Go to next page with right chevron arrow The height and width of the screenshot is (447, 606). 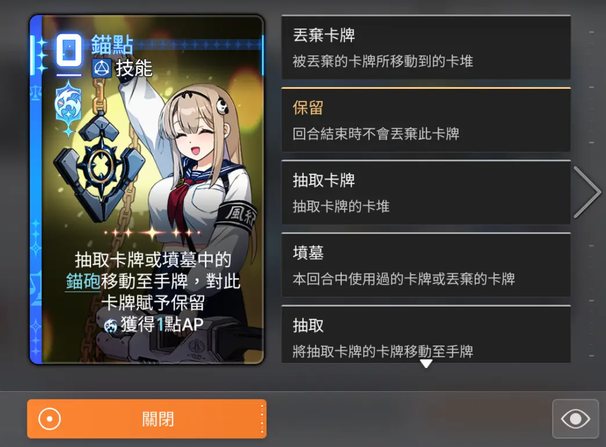pyautogui.click(x=587, y=192)
